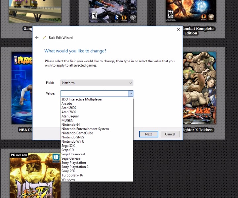This screenshot has width=238, height=198.
Task: Select the Ultra Street Fighter IV cover
Action: click(x=35, y=175)
